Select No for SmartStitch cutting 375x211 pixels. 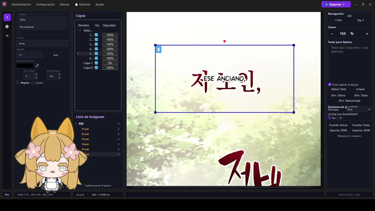(x=330, y=118)
